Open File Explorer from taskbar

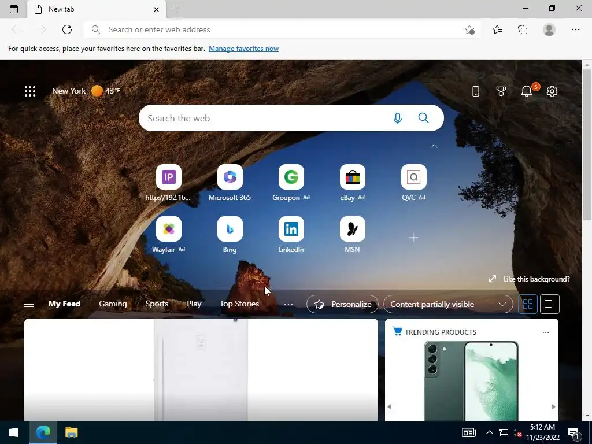71,432
